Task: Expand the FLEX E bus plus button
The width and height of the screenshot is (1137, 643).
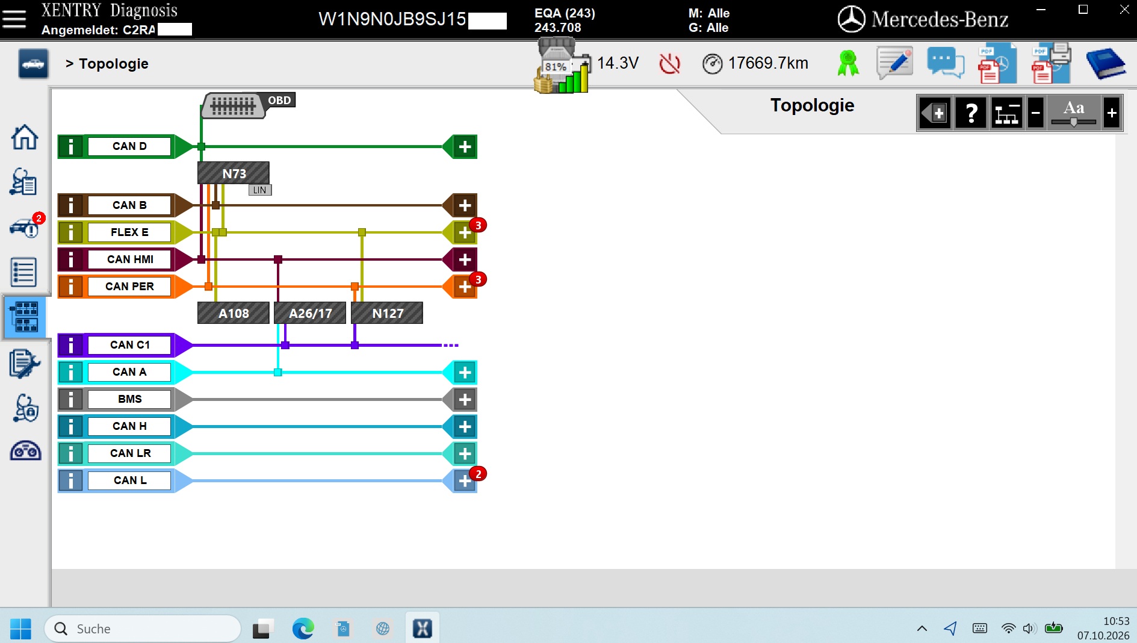Action: coord(465,232)
